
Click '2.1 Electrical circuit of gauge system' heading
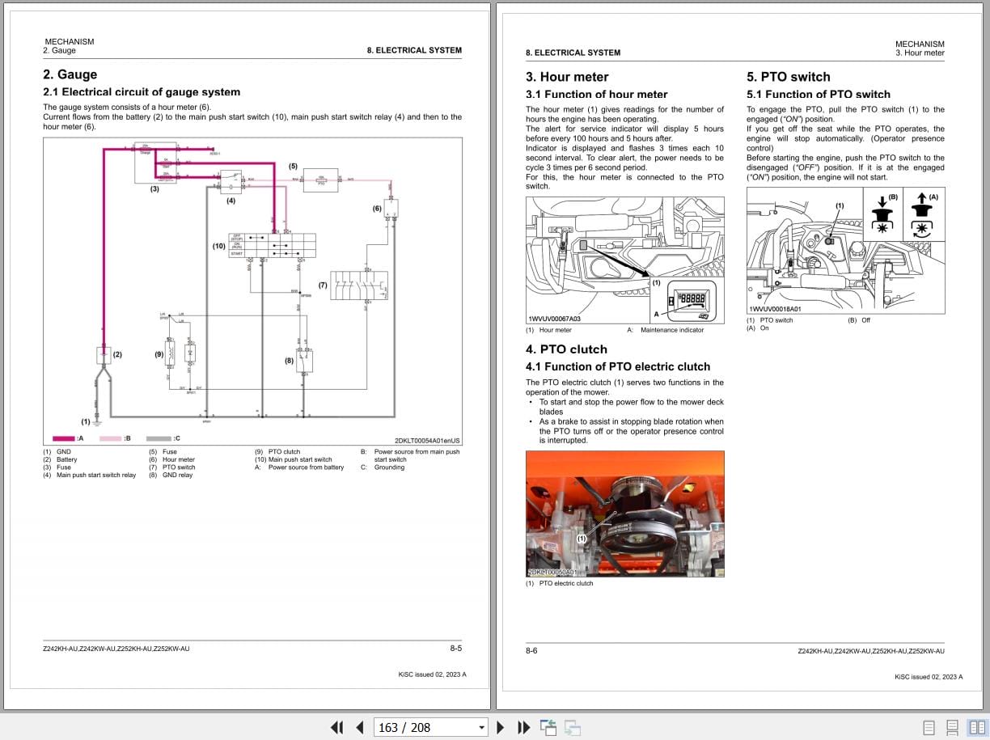142,92
